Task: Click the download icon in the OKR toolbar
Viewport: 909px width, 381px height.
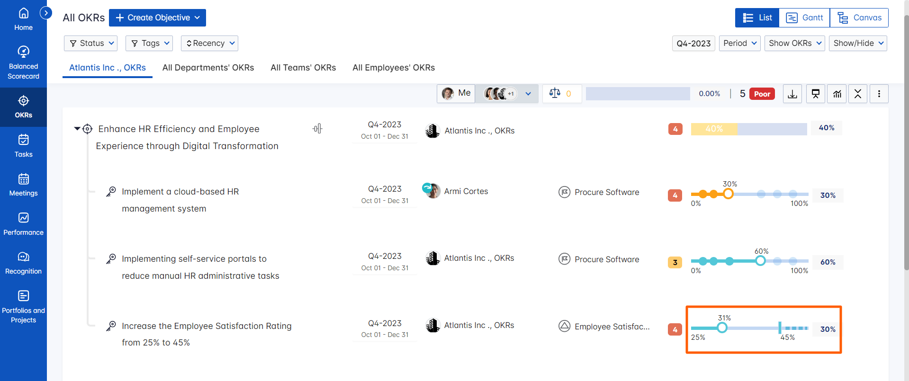Action: tap(792, 94)
